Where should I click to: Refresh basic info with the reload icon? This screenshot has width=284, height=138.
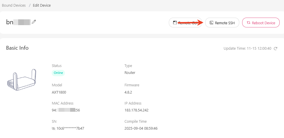275,49
